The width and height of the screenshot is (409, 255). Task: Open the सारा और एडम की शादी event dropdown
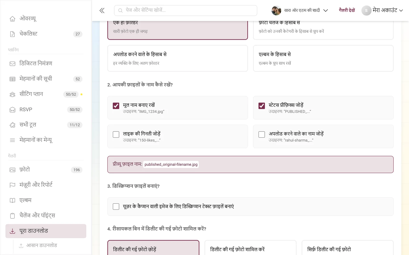(x=300, y=10)
